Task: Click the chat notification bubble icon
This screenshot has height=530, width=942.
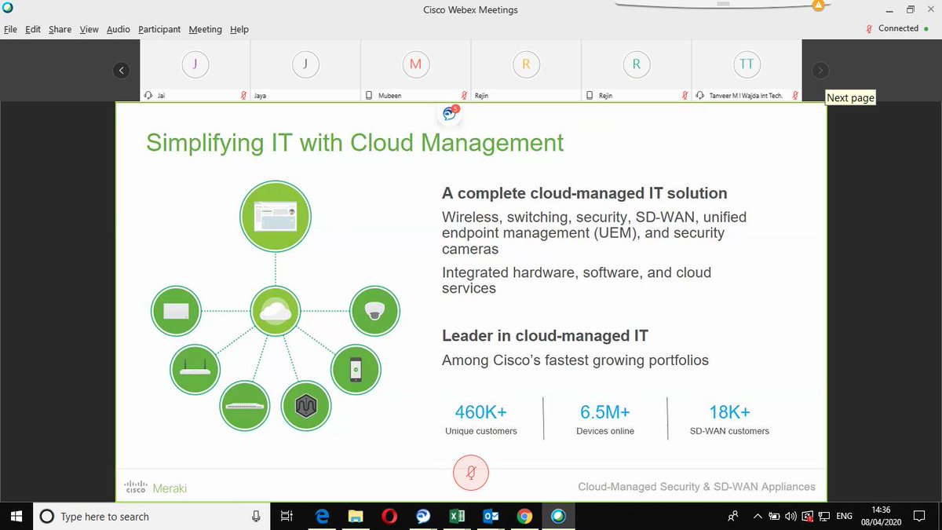Action: pos(450,114)
